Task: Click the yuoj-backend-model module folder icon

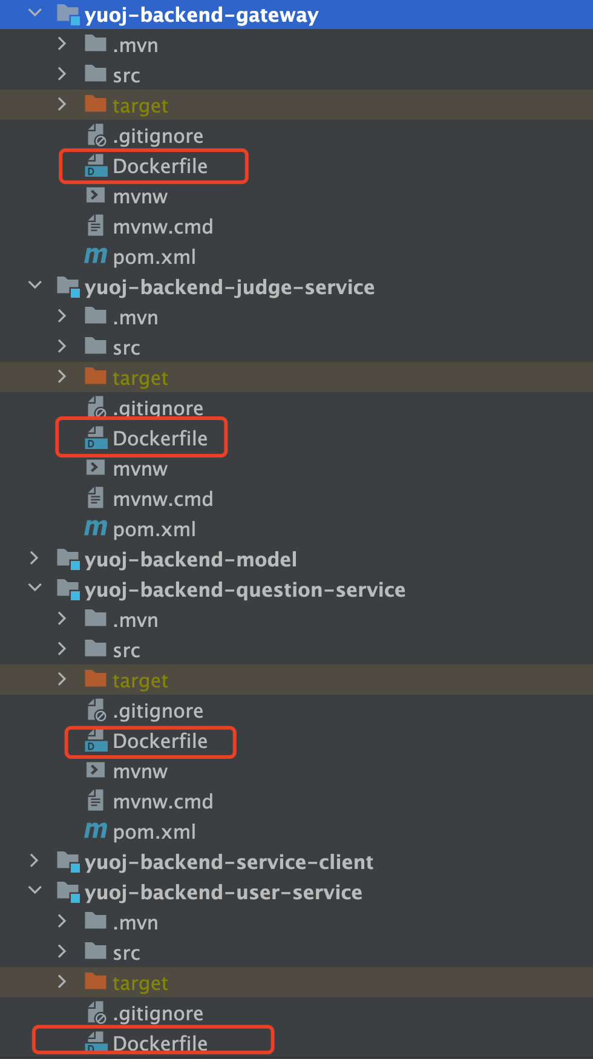Action: [x=68, y=559]
